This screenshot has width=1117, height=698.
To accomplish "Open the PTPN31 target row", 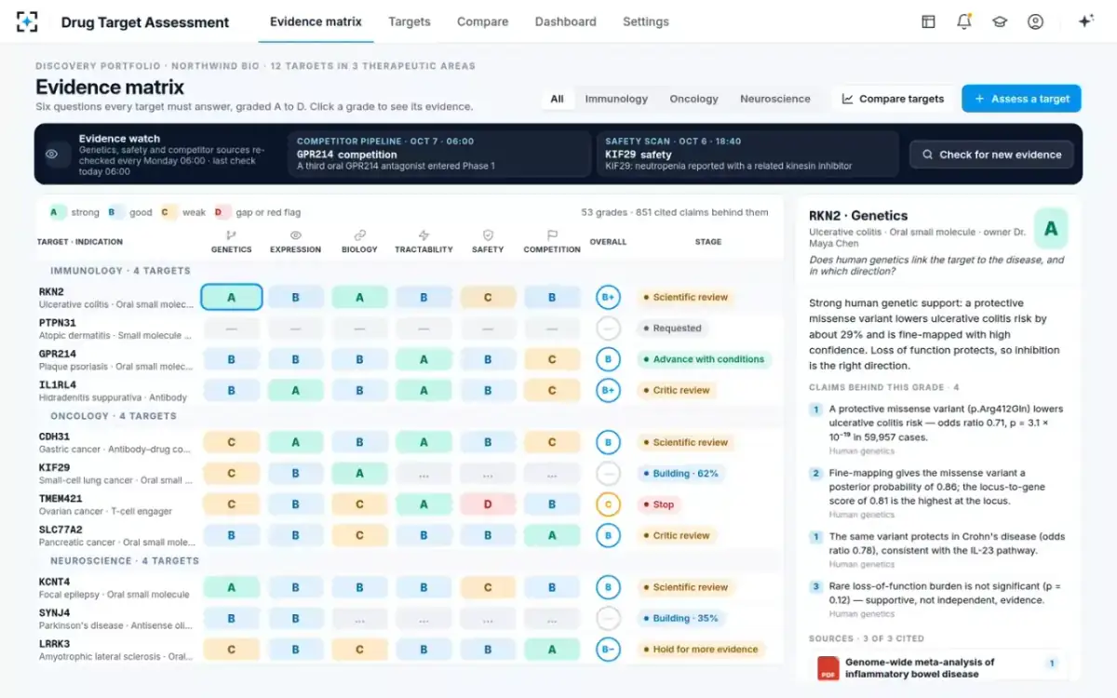I will pos(410,329).
